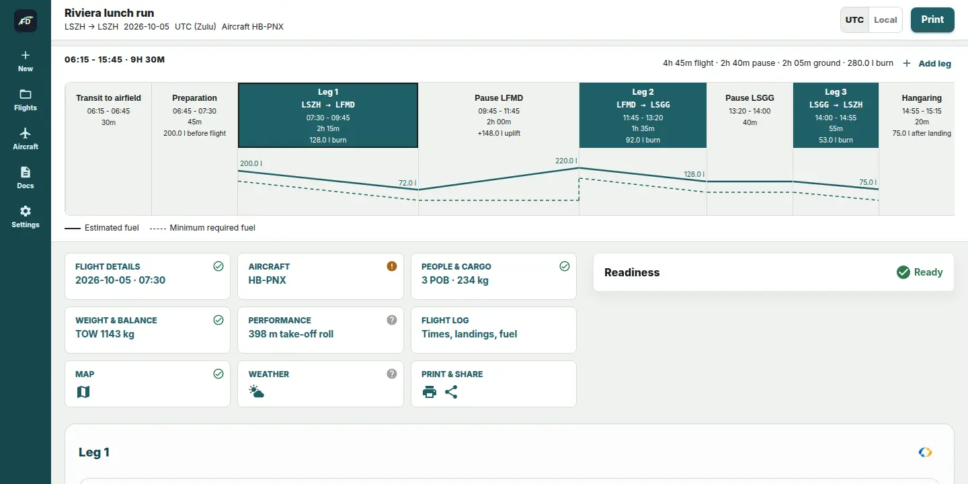Click the printer icon in Print & Share
Image resolution: width=968 pixels, height=484 pixels.
point(430,392)
